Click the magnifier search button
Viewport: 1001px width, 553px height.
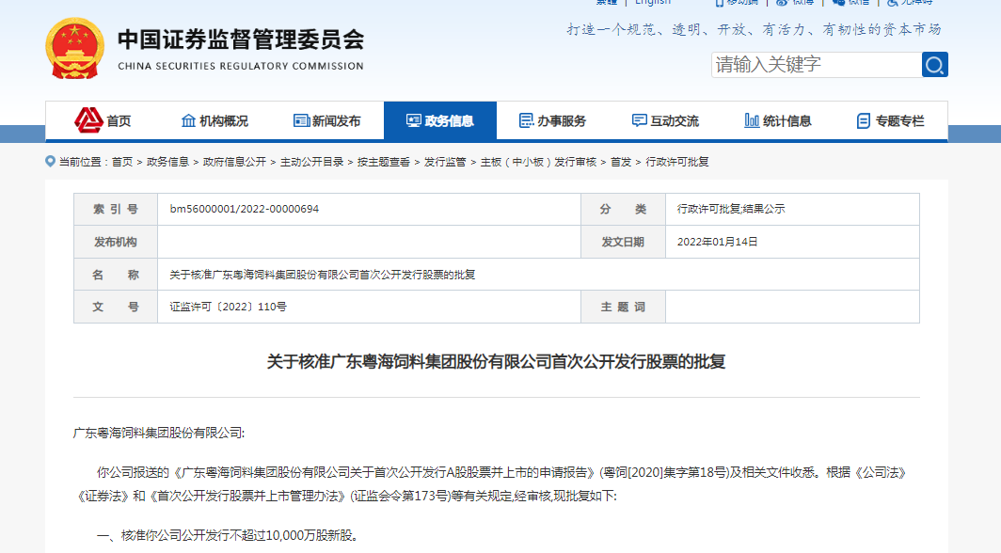pyautogui.click(x=934, y=64)
